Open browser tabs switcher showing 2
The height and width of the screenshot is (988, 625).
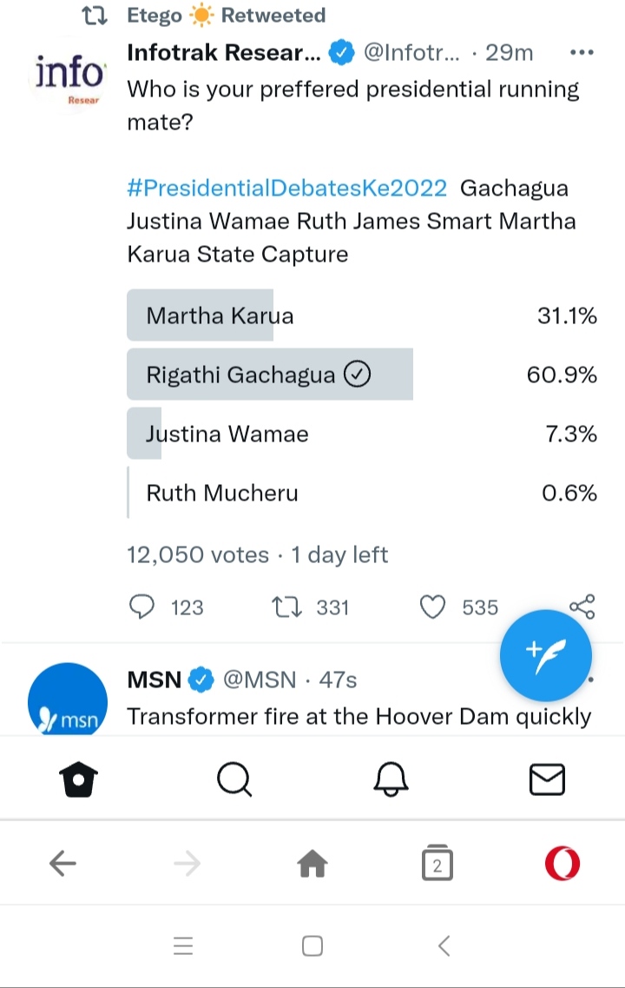tap(437, 864)
